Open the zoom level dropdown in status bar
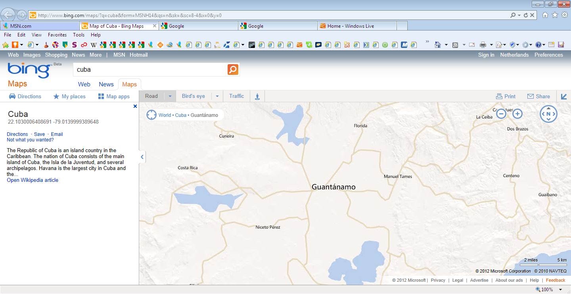Image resolution: width=571 pixels, height=294 pixels. point(561,290)
